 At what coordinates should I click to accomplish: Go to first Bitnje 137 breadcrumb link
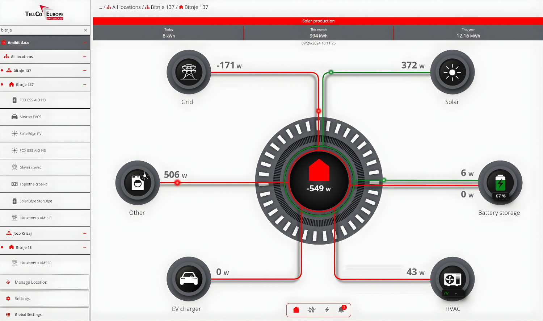[x=163, y=7]
